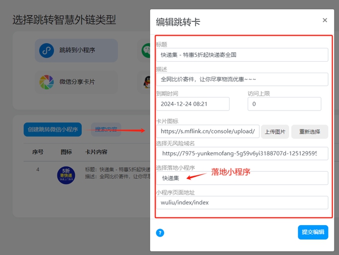
Task: Click the partially hidden QQ penguin icon
Action: coord(147,82)
